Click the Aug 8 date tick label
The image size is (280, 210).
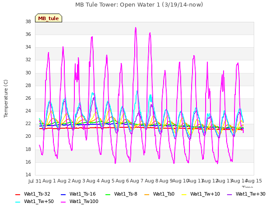tap(151, 181)
